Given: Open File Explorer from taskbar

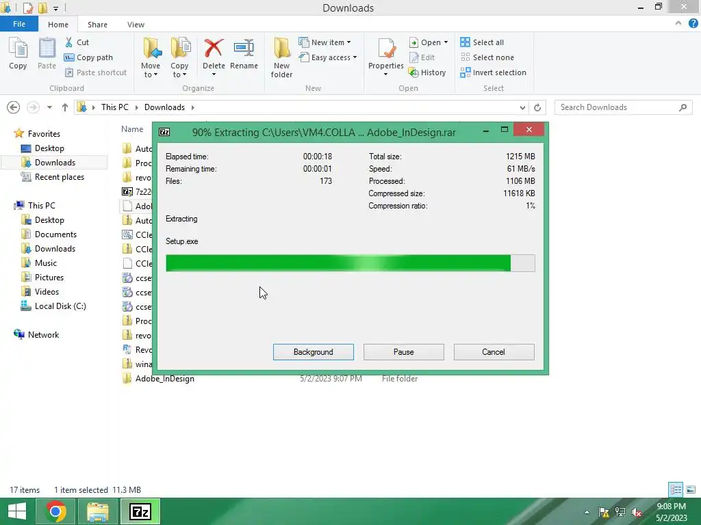Looking at the screenshot, I should coord(97,511).
